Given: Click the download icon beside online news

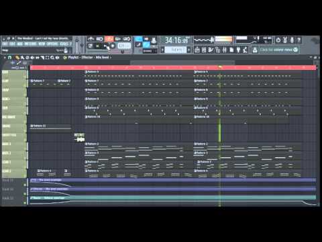Looking at the screenshot, I should tap(255, 50).
